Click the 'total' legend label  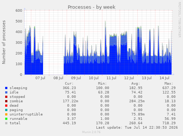(x=15, y=123)
